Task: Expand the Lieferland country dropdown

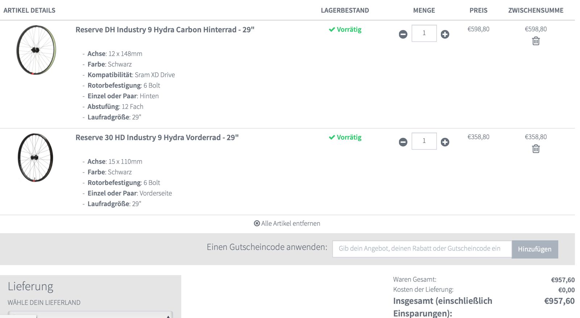Action: coord(91,315)
